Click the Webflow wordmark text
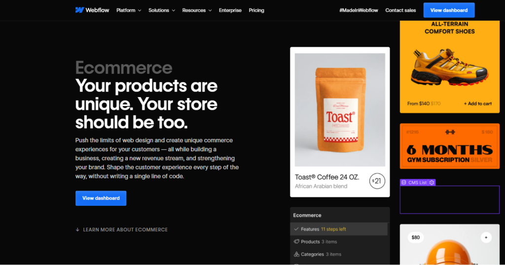 point(97,10)
